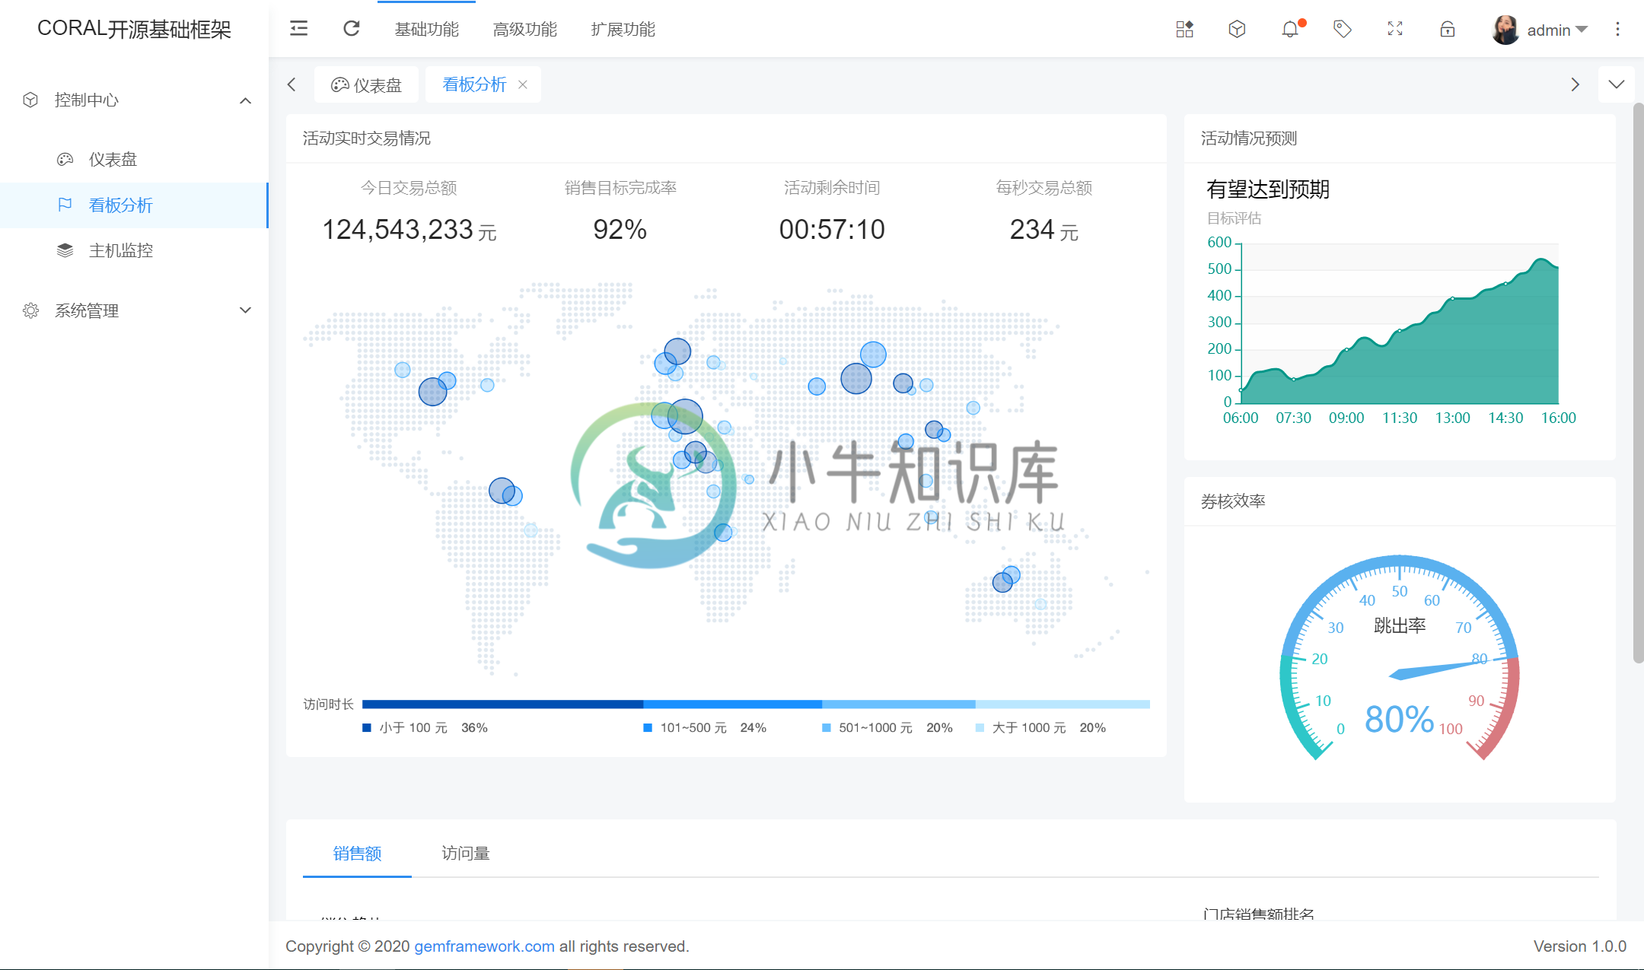Click the 92% completion rate value
The height and width of the screenshot is (970, 1644).
coord(620,230)
